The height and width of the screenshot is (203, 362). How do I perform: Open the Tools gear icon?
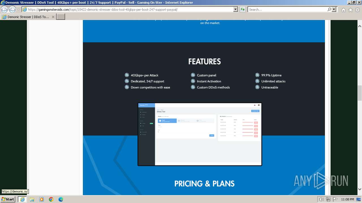[x=357, y=10]
